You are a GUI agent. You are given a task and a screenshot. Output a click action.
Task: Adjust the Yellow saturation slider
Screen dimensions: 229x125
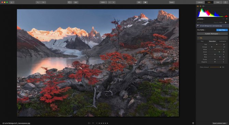tap(215, 49)
